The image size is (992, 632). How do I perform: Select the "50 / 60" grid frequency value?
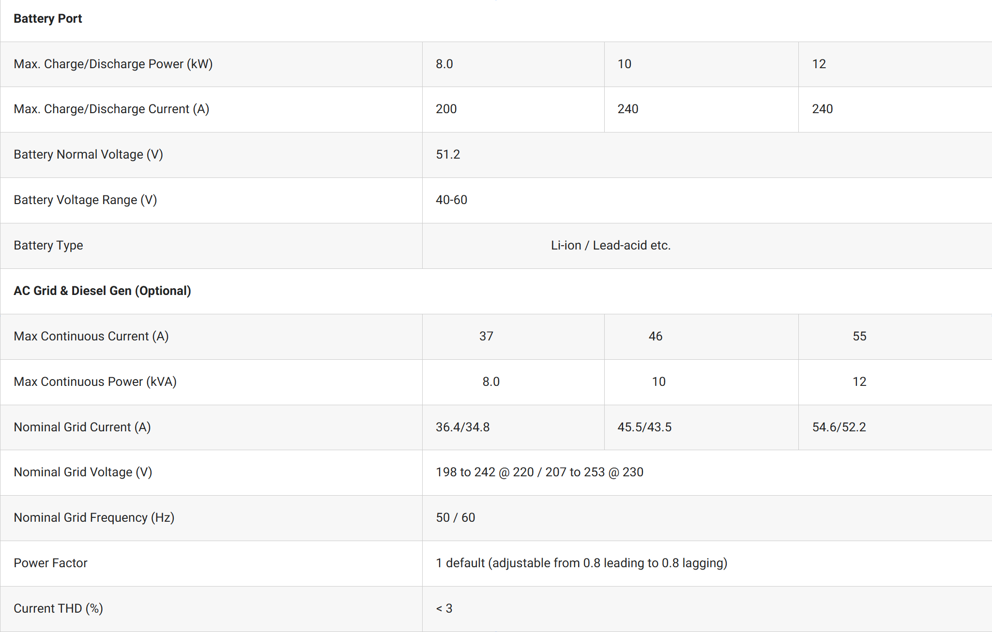coord(455,518)
